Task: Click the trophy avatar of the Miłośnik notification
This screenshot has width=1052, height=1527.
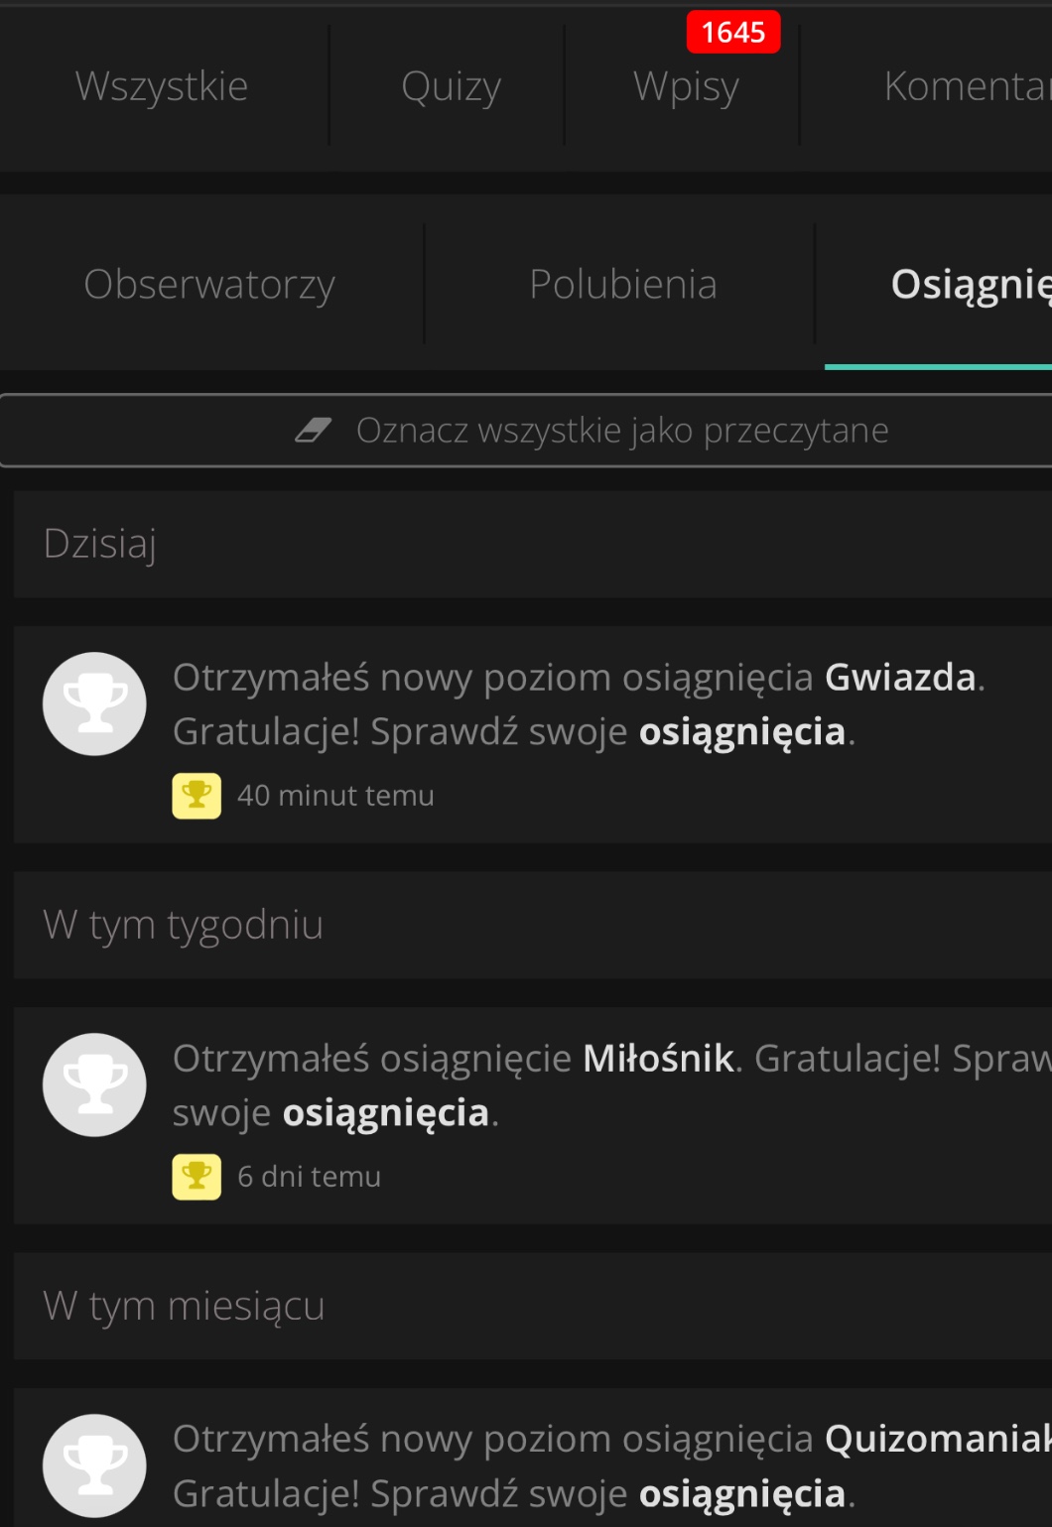Action: click(94, 1084)
